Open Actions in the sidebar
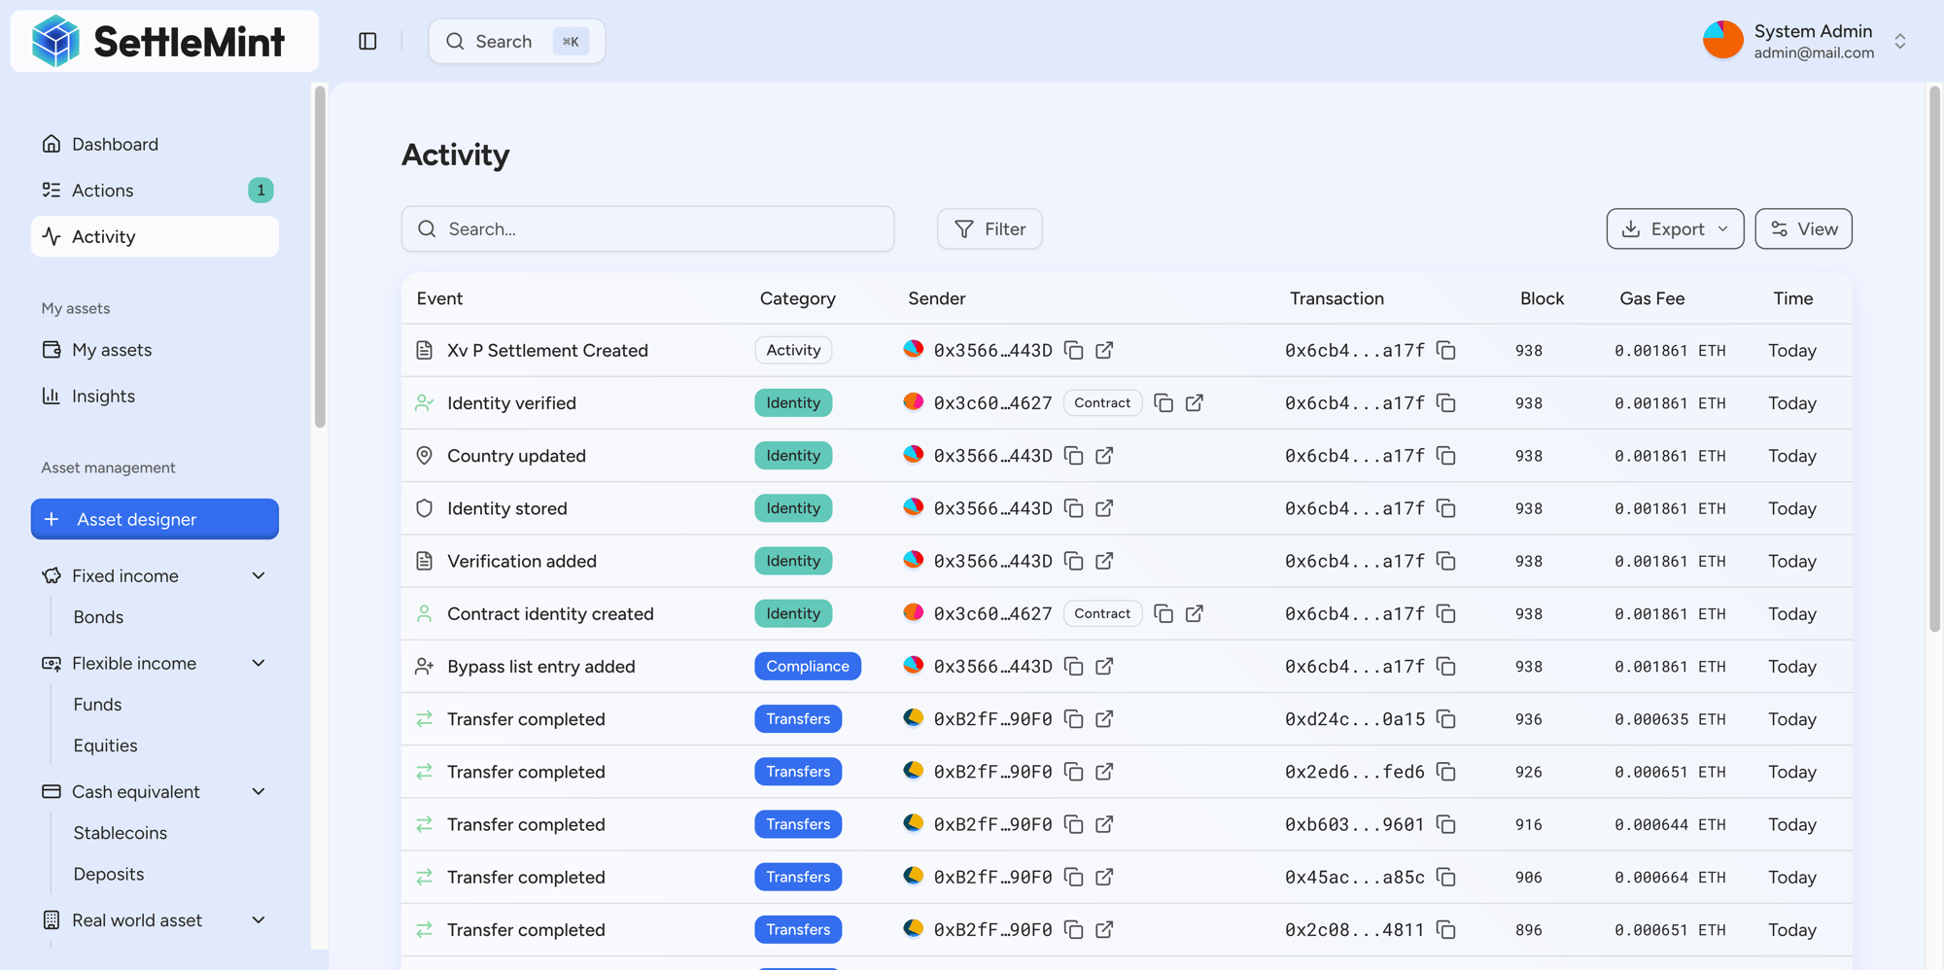 (x=103, y=191)
